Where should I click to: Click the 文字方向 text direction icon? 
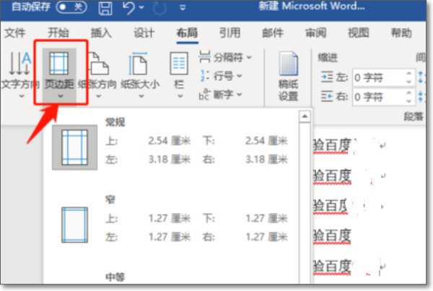click(x=19, y=63)
